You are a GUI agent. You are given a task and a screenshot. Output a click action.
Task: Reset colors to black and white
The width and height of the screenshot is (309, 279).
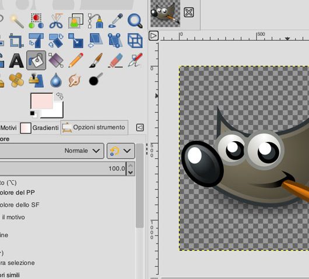(x=33, y=115)
